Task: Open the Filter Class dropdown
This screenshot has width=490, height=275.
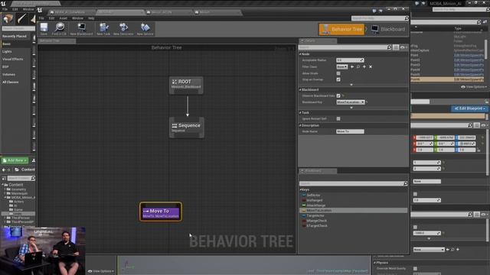Action: tap(342, 66)
